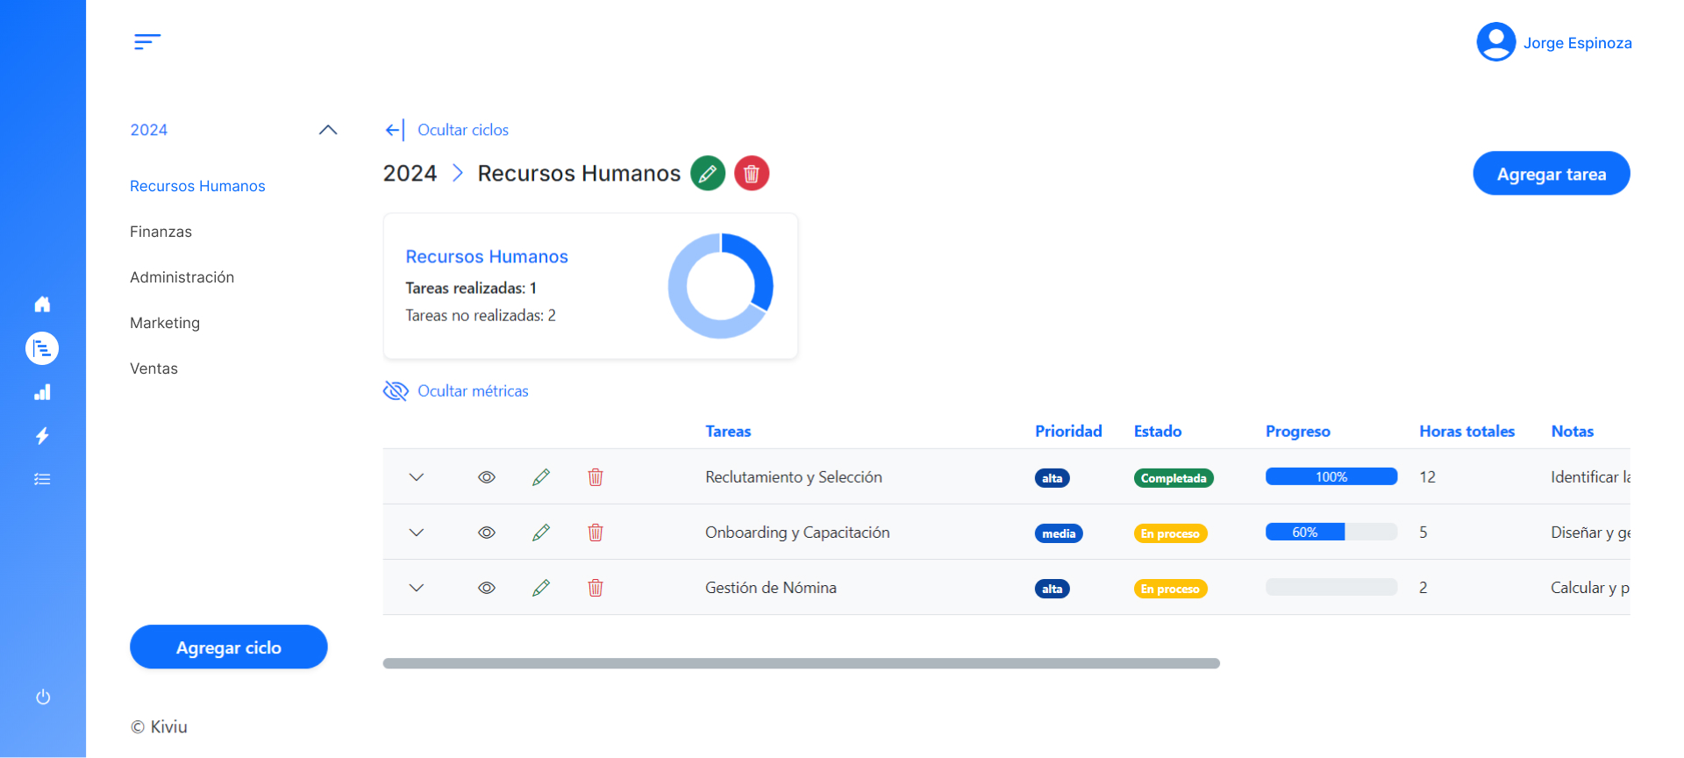Viewport: 1684px width, 758px height.
Task: Click the Ocultar ciclos link
Action: click(463, 130)
